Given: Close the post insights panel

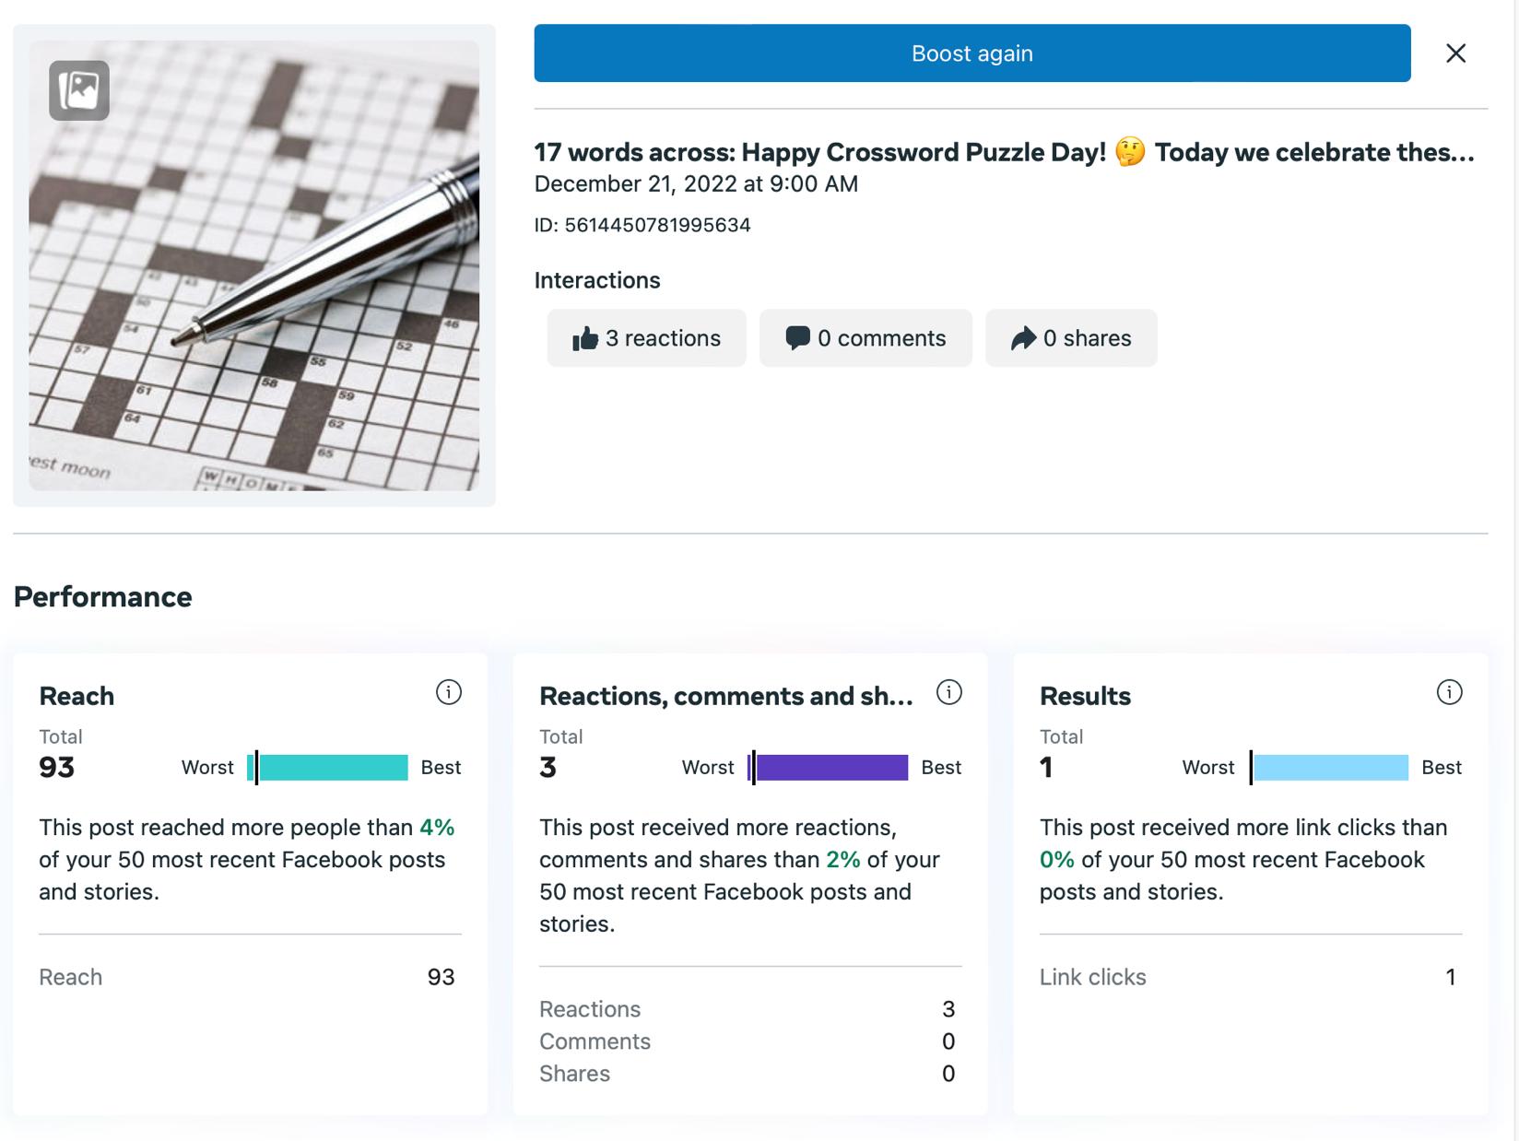Looking at the screenshot, I should pyautogui.click(x=1455, y=53).
